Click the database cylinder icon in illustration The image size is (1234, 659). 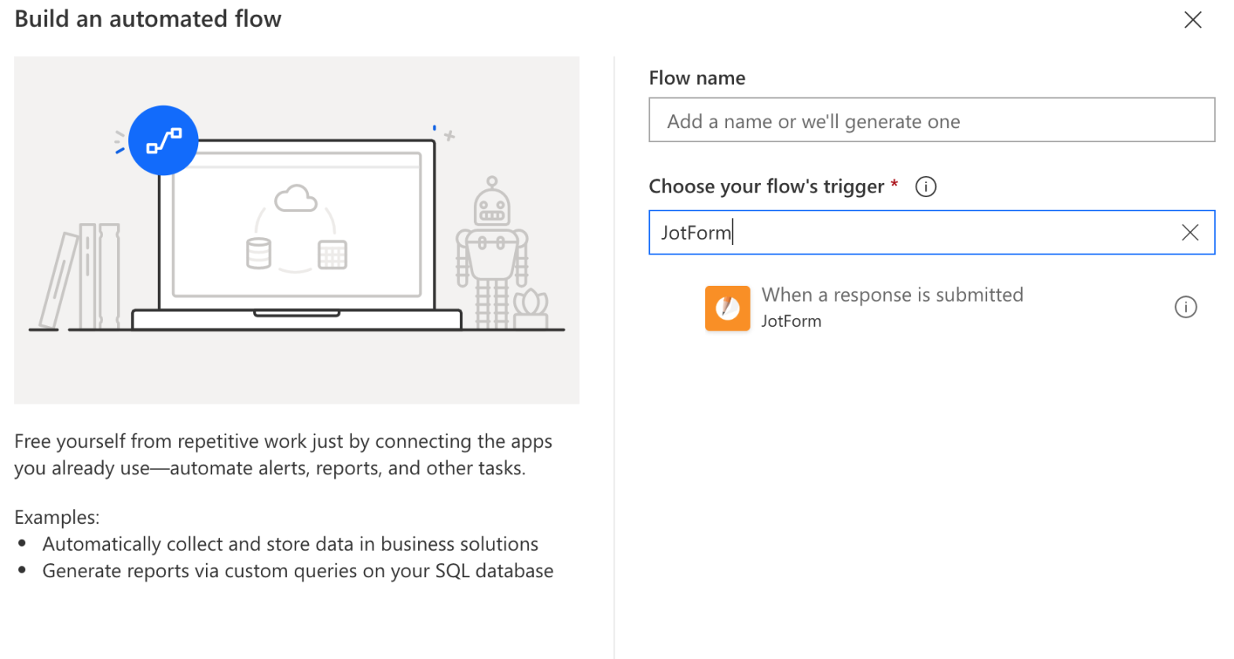click(259, 254)
